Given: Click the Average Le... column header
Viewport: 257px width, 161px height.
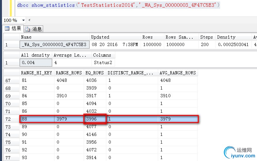Looking at the screenshot, I should coord(72,55).
